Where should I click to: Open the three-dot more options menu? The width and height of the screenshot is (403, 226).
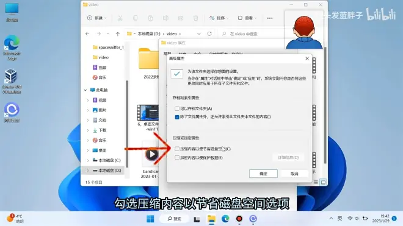pyautogui.click(x=270, y=18)
